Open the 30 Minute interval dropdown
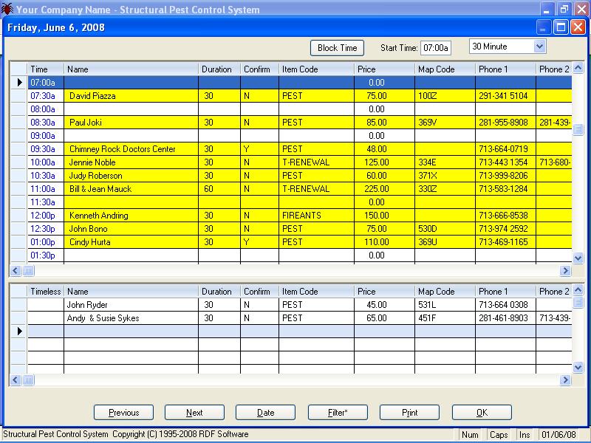This screenshot has height=443, width=591. pyautogui.click(x=539, y=47)
